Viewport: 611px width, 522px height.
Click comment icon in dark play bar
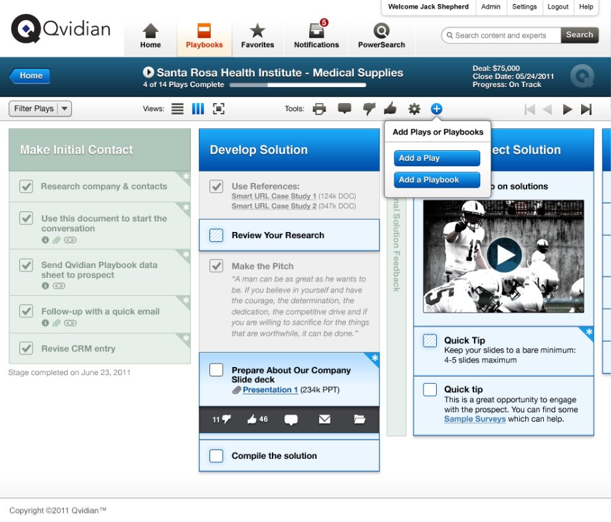click(x=291, y=420)
